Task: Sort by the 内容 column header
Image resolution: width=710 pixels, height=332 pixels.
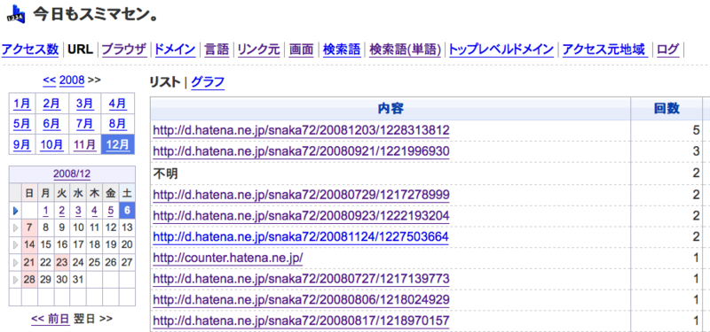Action: pos(390,108)
